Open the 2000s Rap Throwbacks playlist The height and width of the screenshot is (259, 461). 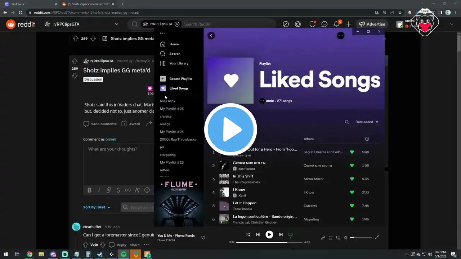[178, 140]
